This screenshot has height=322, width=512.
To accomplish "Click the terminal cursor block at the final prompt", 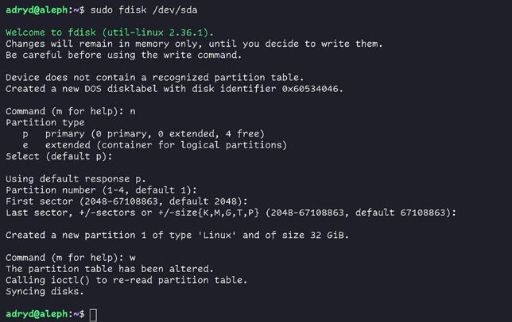I will point(93,315).
